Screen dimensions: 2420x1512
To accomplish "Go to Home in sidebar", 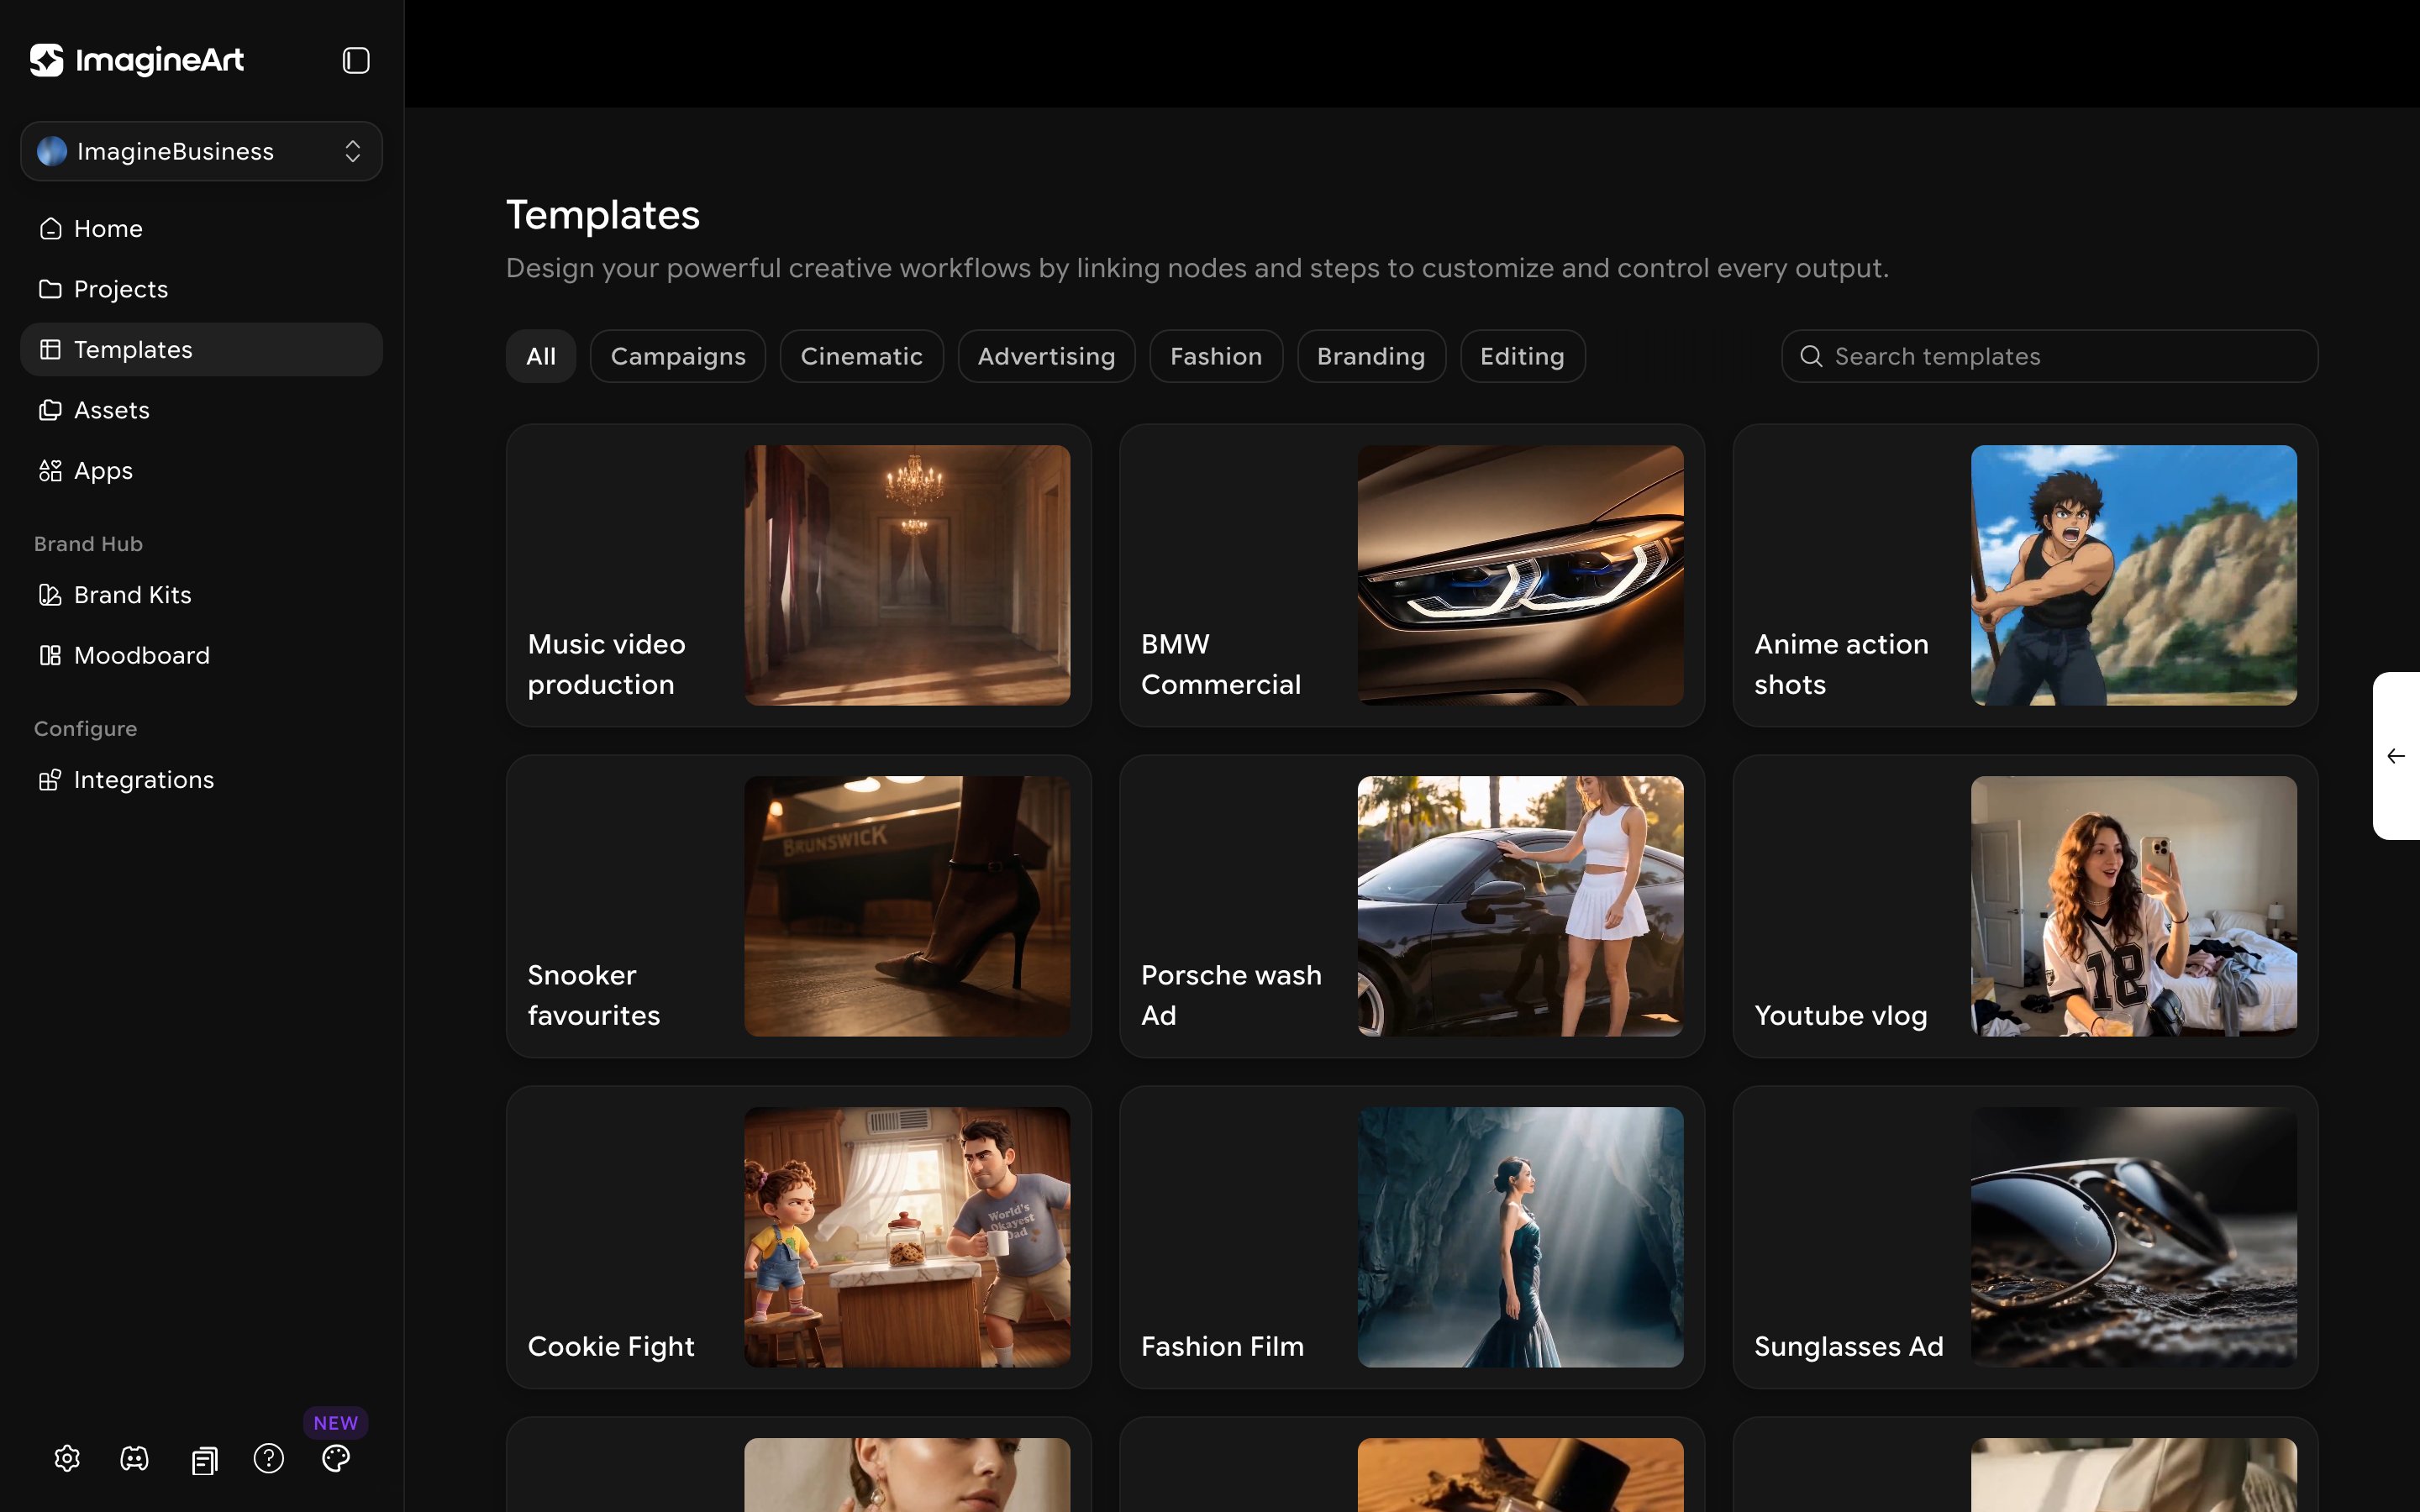I will (201, 229).
